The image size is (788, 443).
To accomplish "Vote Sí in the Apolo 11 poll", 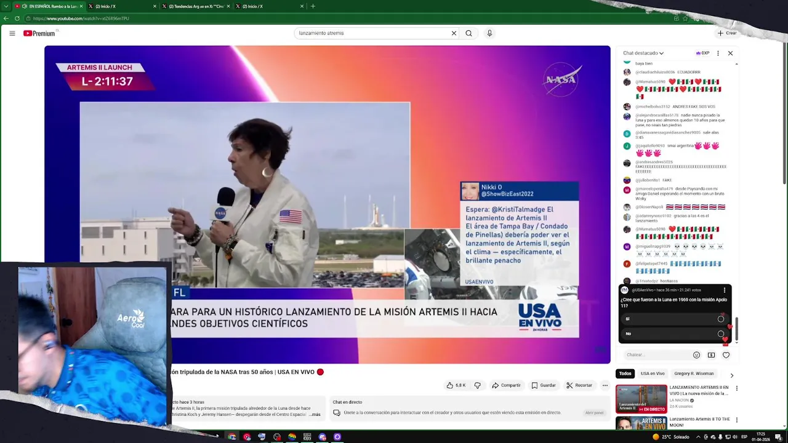I will (675, 319).
